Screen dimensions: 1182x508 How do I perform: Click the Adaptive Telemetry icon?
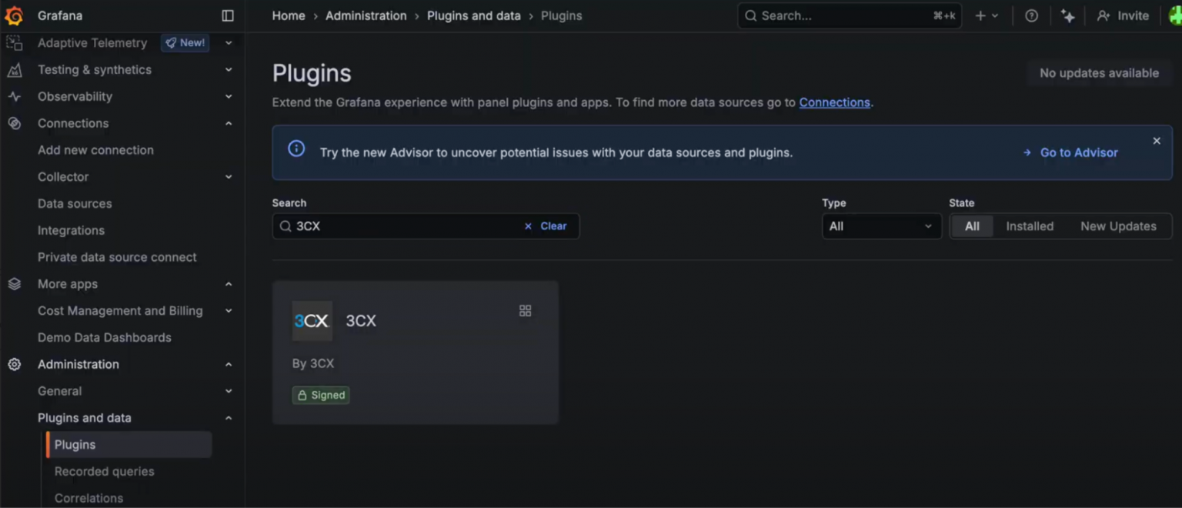click(x=14, y=43)
